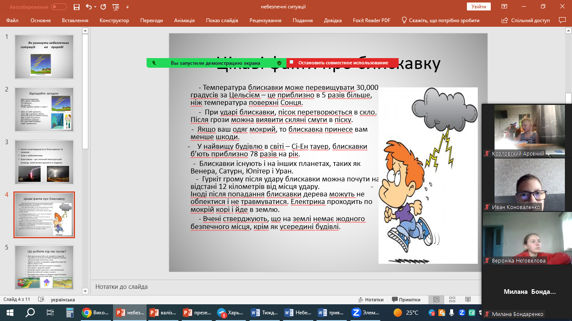Click the 'Слайд 4 з 11' status bar text

click(17, 300)
